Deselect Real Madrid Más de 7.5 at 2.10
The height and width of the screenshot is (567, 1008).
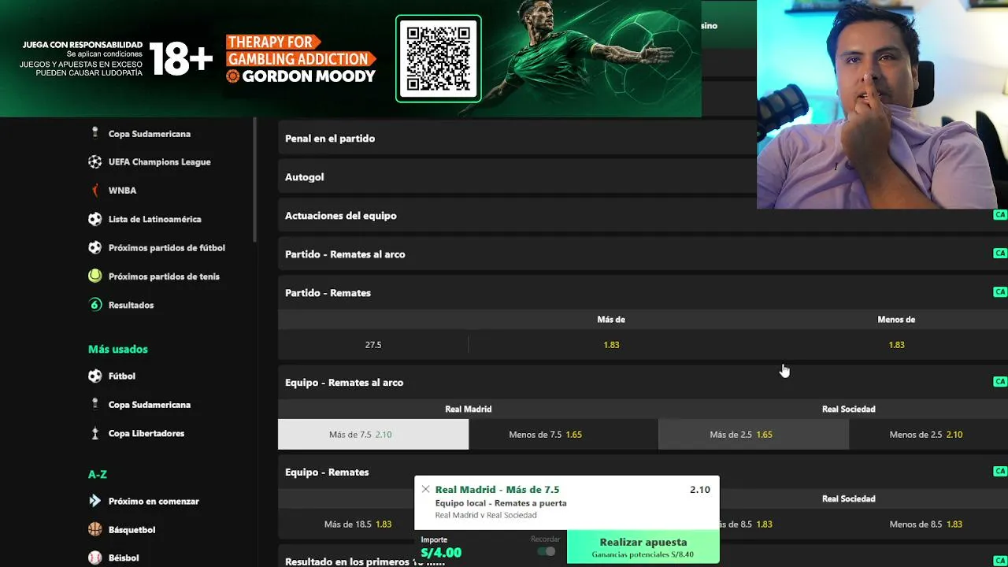(373, 435)
